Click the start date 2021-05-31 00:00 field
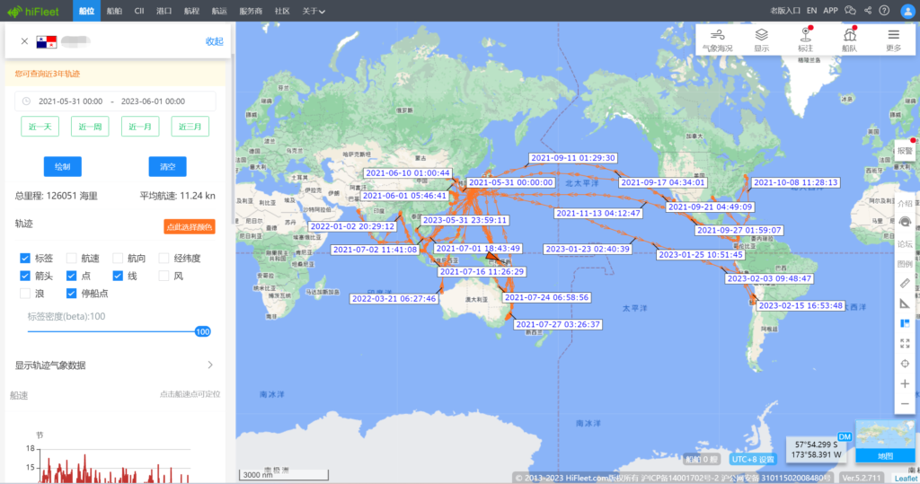The width and height of the screenshot is (920, 484). [70, 101]
